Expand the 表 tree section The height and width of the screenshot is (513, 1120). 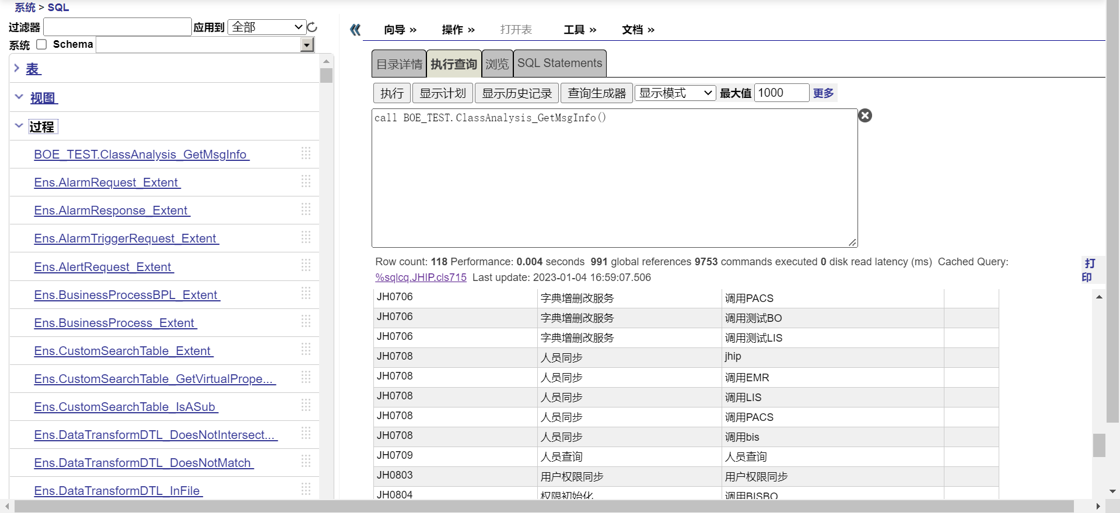pyautogui.click(x=17, y=68)
